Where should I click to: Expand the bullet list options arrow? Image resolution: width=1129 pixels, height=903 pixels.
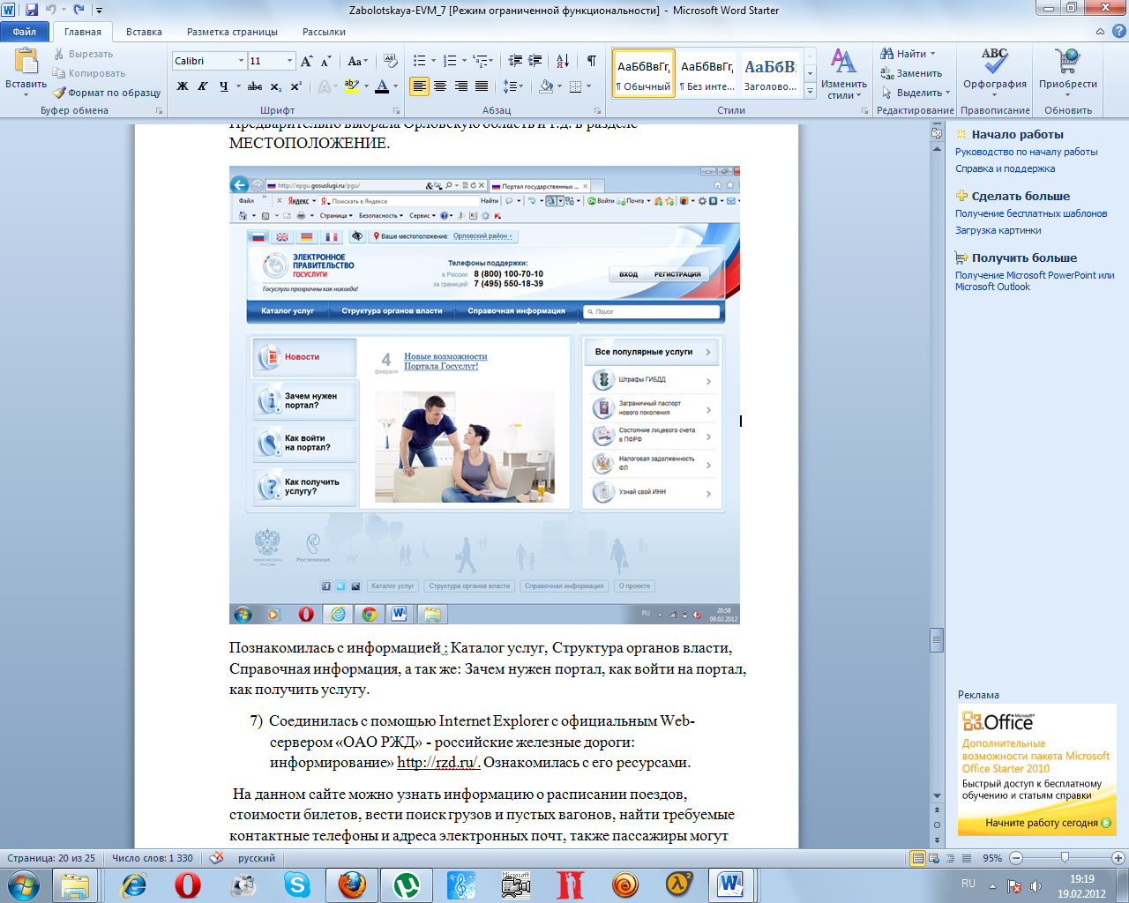coord(433,61)
